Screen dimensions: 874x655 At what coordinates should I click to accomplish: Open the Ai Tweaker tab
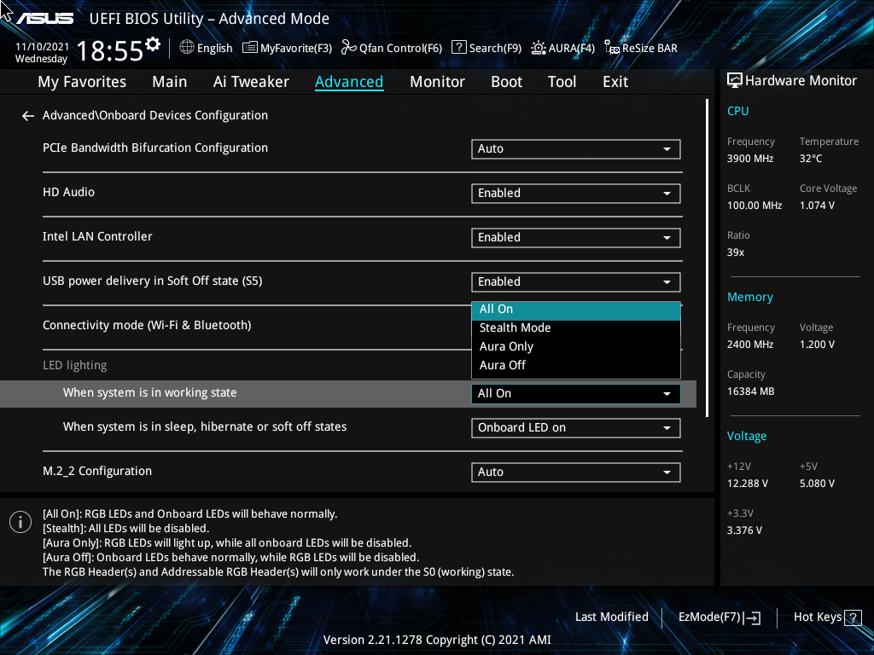pyautogui.click(x=251, y=82)
